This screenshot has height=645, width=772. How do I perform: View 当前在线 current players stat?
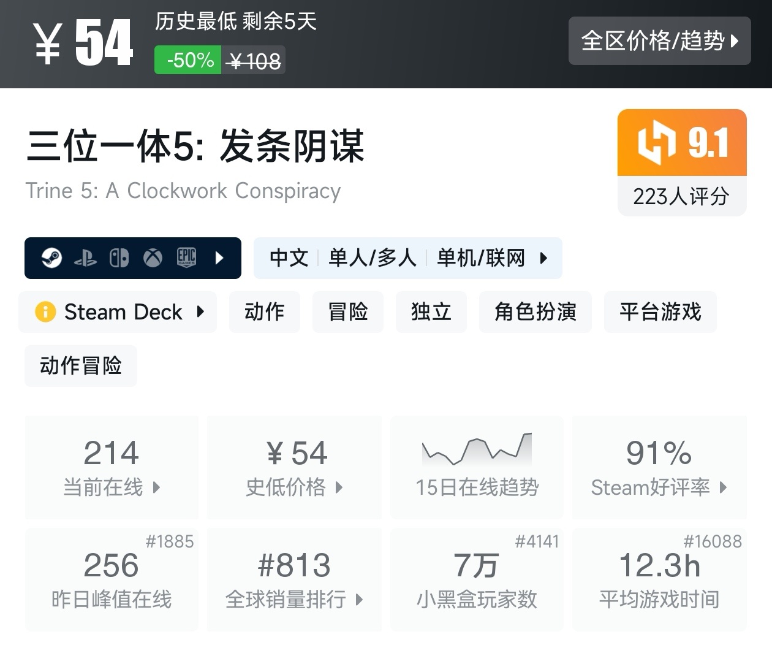112,467
